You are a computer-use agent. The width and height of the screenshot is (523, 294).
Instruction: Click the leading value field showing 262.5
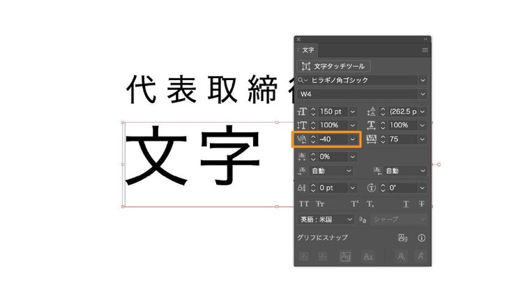click(x=402, y=111)
